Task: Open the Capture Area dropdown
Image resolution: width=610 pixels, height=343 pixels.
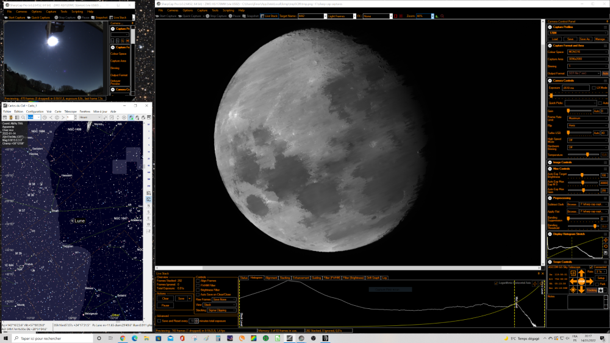Action: [588, 59]
